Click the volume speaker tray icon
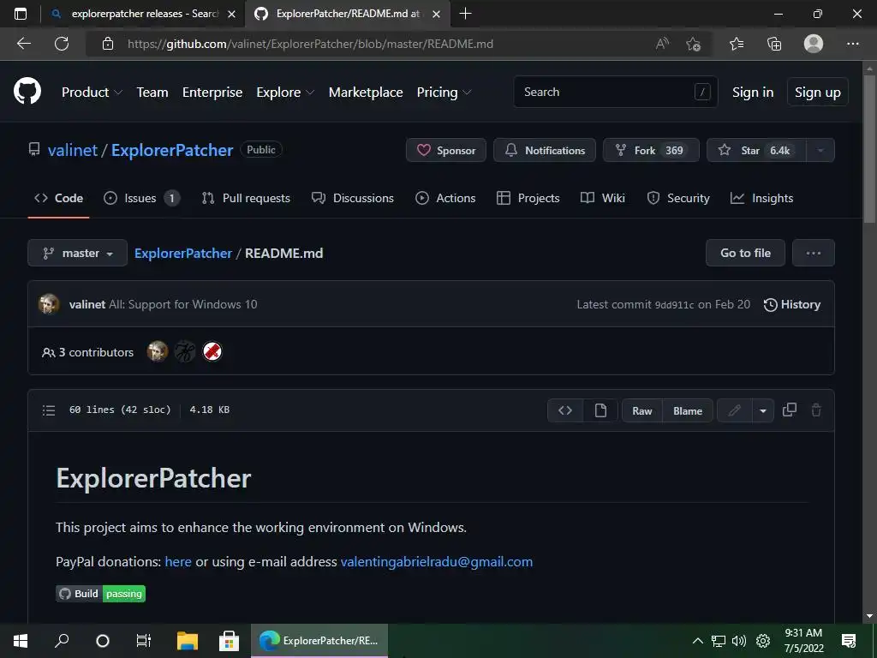877x658 pixels. (739, 641)
